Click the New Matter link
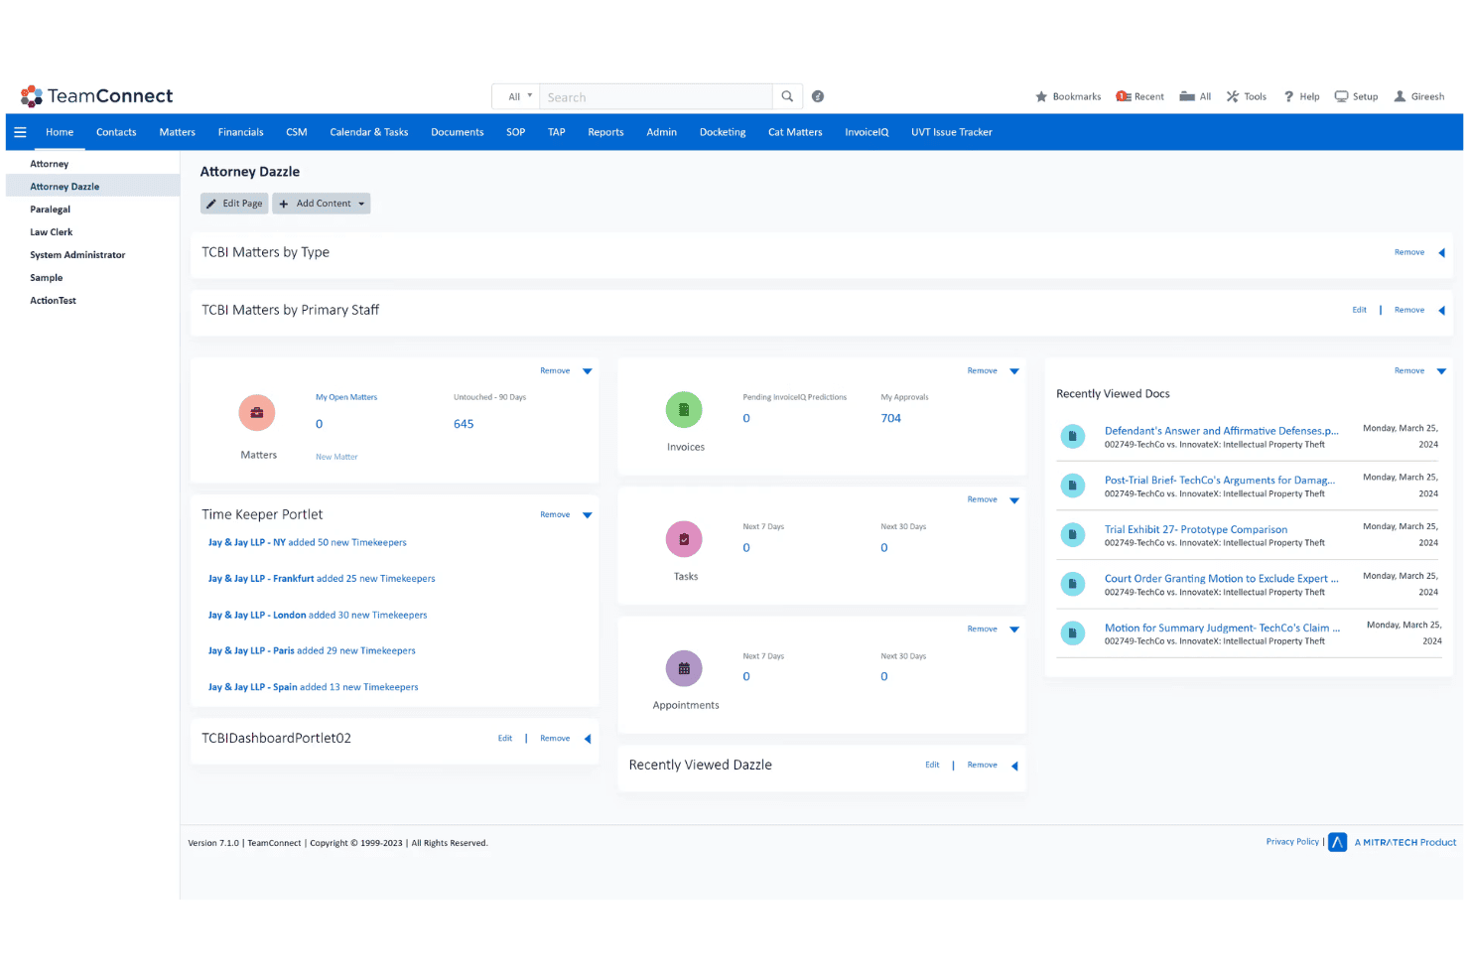The image size is (1469, 980). click(336, 457)
